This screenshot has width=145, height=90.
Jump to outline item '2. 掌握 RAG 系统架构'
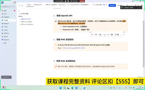coord(26,22)
